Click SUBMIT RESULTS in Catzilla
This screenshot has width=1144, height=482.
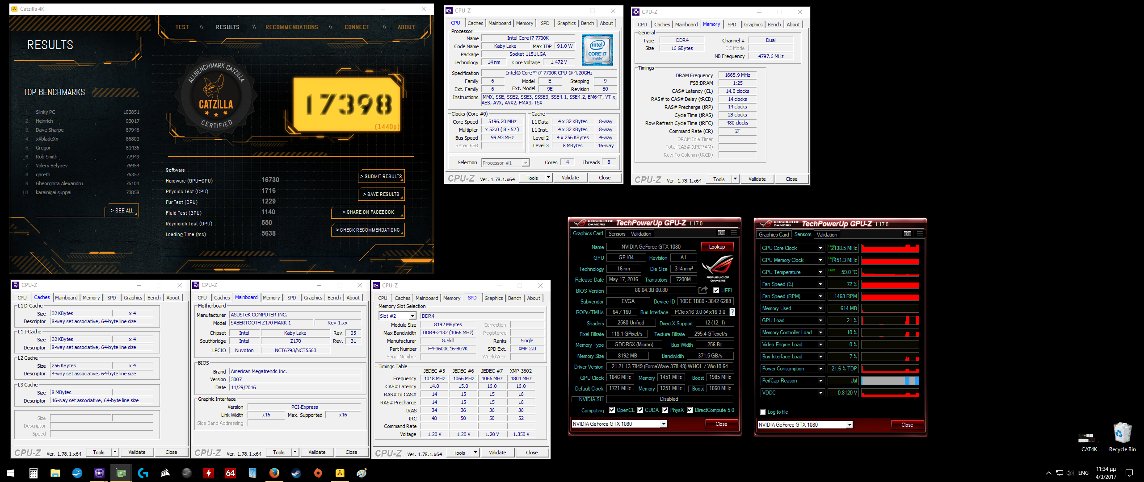coord(381,176)
